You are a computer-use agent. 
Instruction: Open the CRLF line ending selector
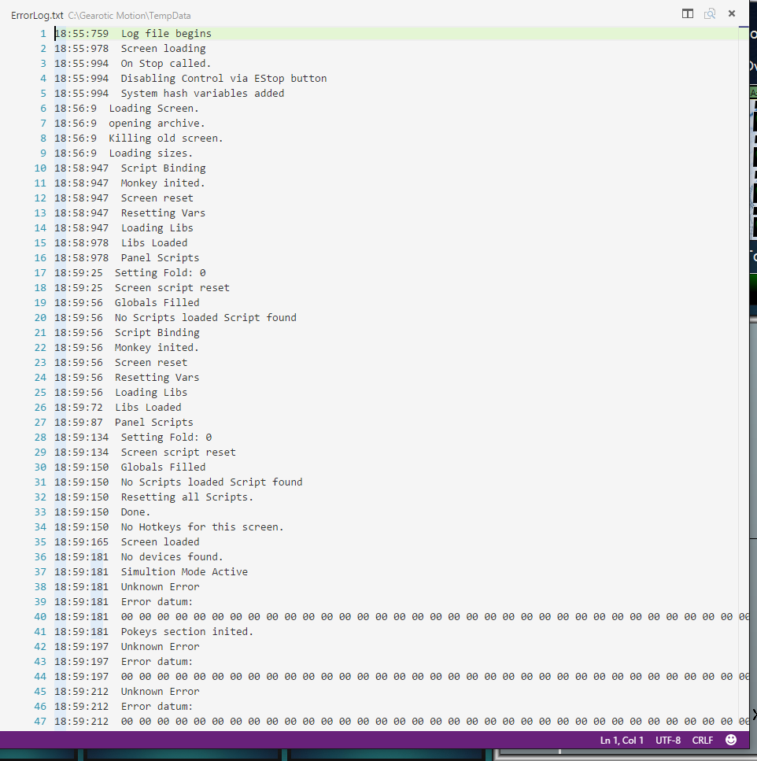click(x=703, y=741)
